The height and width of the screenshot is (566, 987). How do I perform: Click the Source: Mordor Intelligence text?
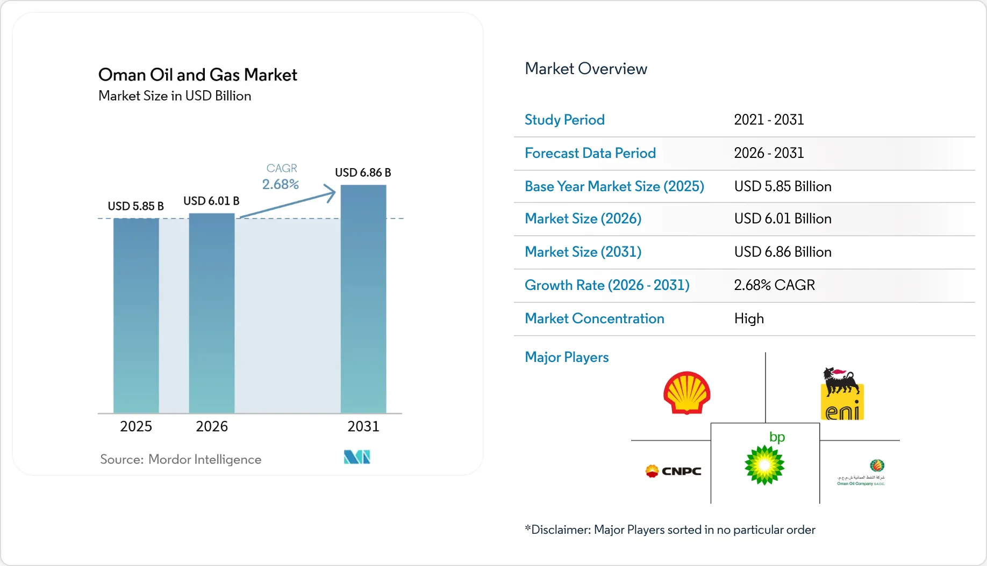click(x=181, y=459)
